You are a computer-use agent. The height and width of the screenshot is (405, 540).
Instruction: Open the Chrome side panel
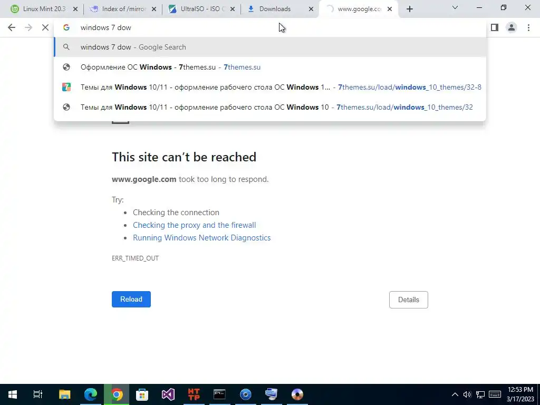coord(495,27)
